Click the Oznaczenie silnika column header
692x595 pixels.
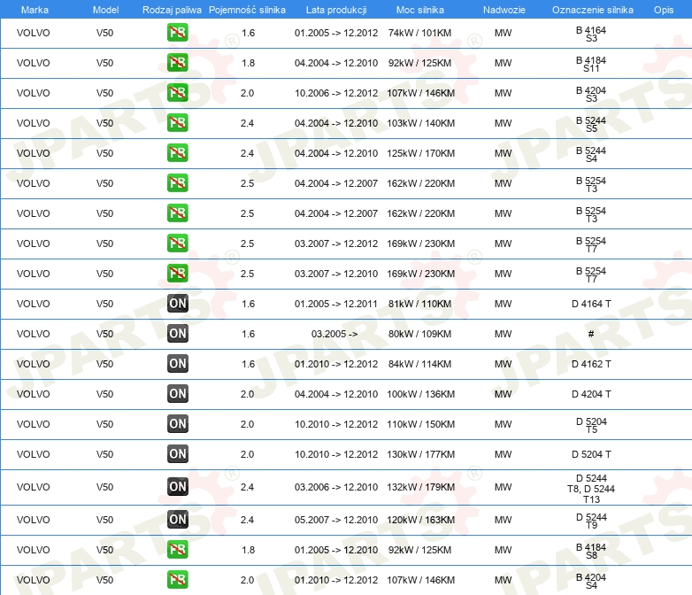592,10
